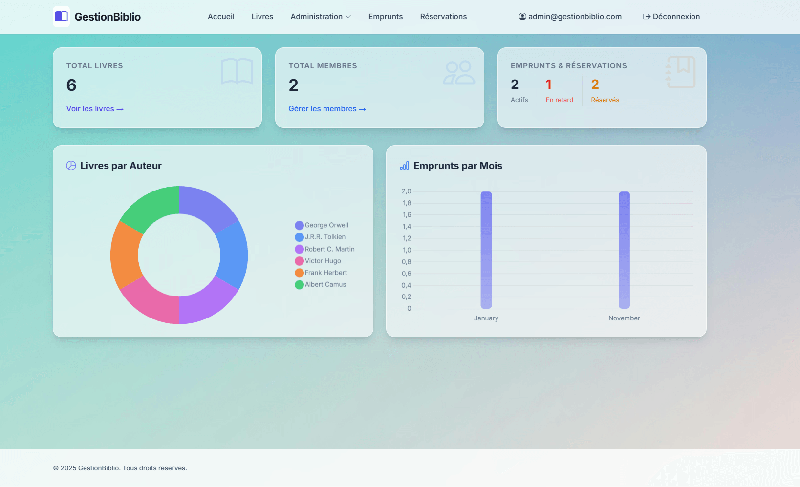Click the orange donut chart segment

[125, 255]
